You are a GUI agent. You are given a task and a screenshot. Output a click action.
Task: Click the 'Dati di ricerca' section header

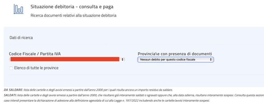pyautogui.click(x=21, y=38)
